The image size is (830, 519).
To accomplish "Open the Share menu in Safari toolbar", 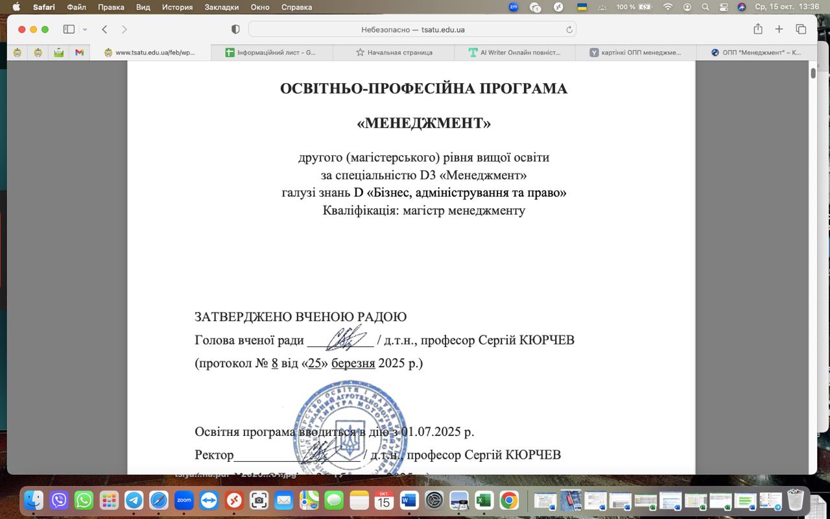I will 757,29.
